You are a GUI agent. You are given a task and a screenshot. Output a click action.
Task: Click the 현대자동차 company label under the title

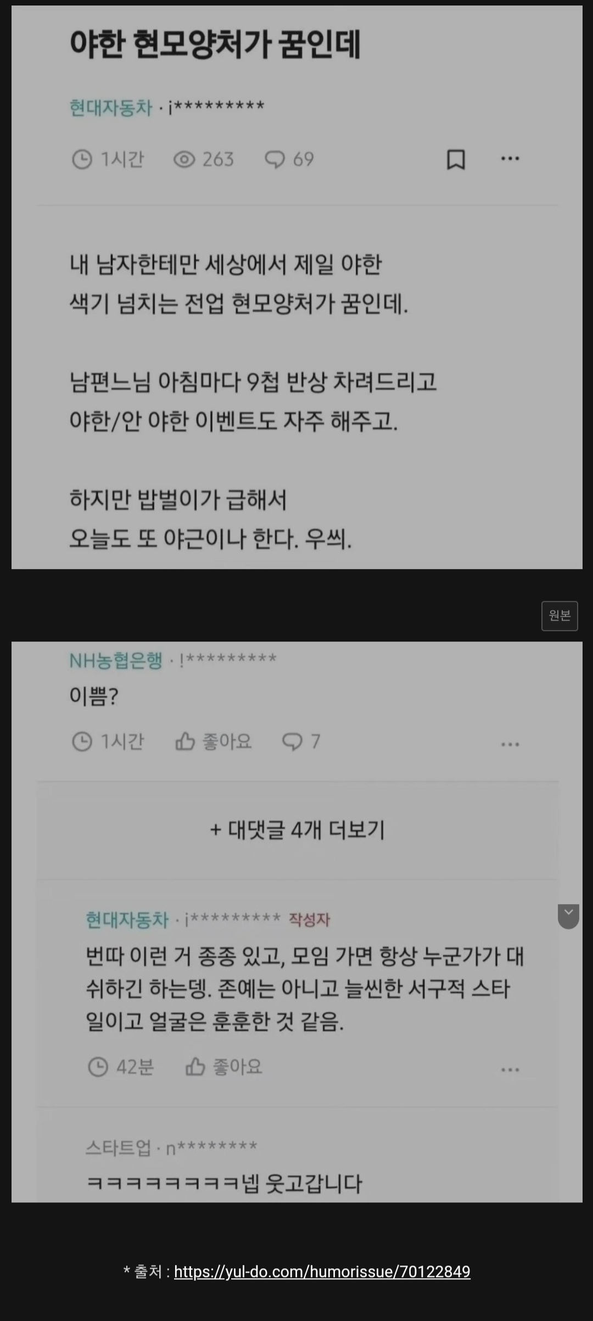[x=111, y=107]
